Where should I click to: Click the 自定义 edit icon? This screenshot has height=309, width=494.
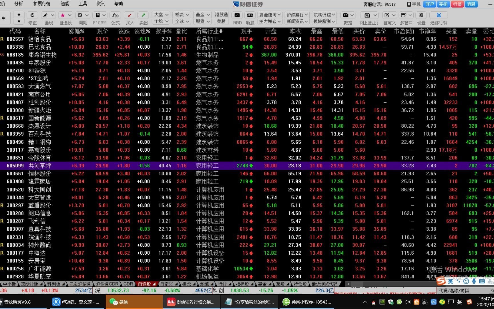(x=387, y=15)
